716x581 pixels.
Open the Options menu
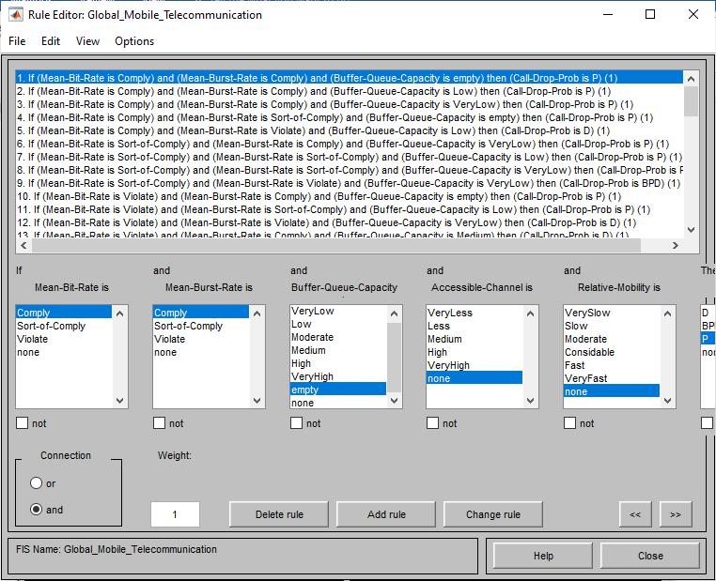tap(134, 41)
